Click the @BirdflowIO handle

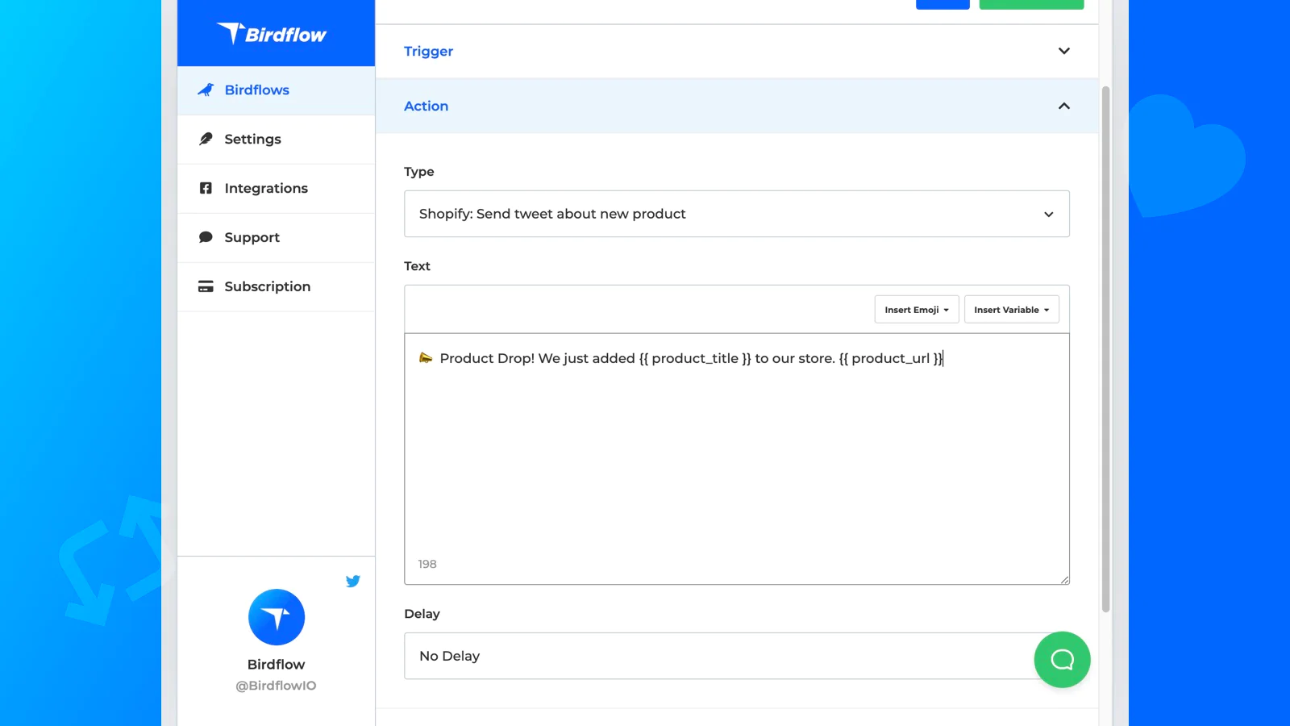click(276, 686)
